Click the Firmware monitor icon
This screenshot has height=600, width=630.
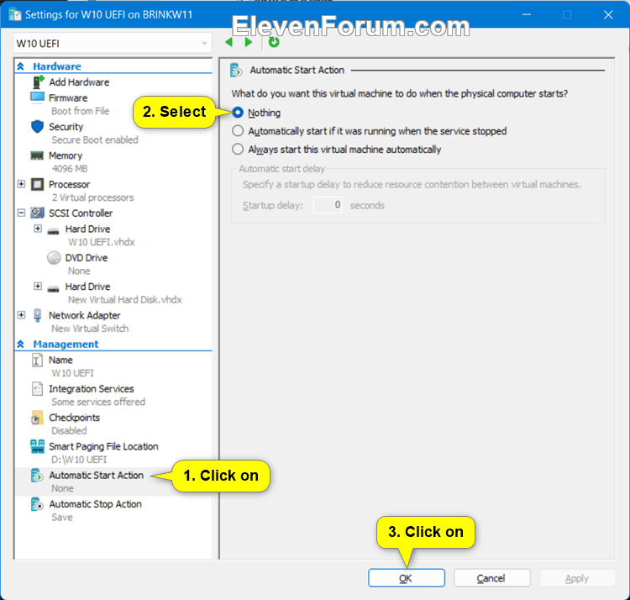coord(37,97)
